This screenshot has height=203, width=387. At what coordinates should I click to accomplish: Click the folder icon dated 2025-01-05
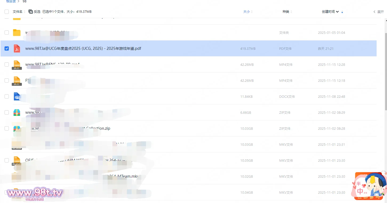pyautogui.click(x=17, y=33)
